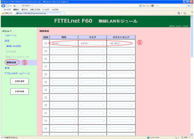Image resolution: width=194 pixels, height=139 pixels.
Task: Open the Favorites star button
Action: point(7,13)
